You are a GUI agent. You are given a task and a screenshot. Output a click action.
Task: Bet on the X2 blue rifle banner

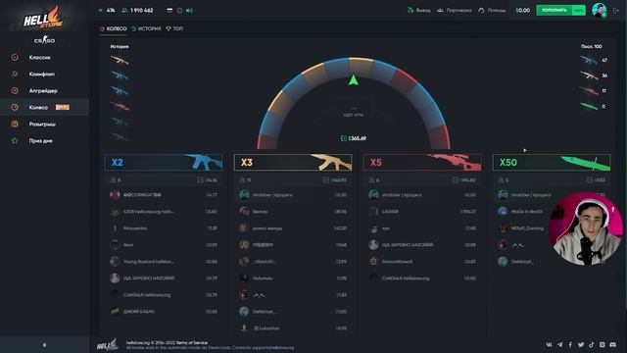click(x=164, y=162)
